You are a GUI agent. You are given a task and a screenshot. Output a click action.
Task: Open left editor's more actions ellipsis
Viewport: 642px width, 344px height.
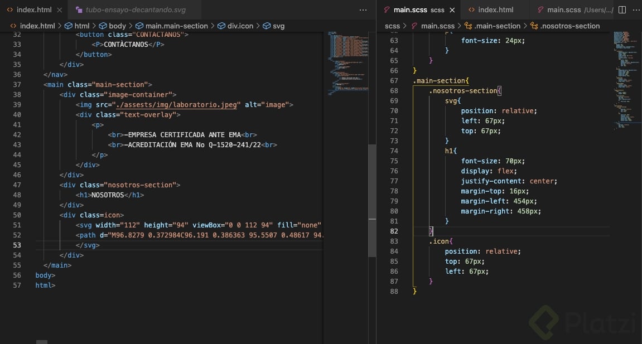click(x=363, y=10)
